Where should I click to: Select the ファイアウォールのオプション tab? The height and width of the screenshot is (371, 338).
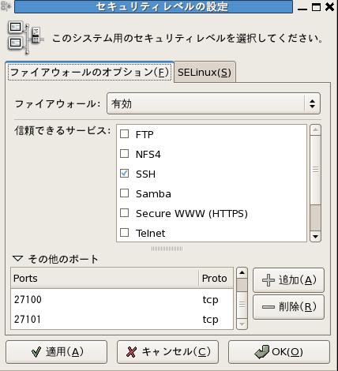point(89,73)
